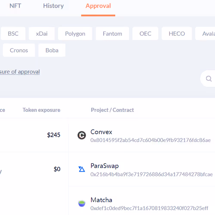Click the search magnifier icon

click(209, 79)
